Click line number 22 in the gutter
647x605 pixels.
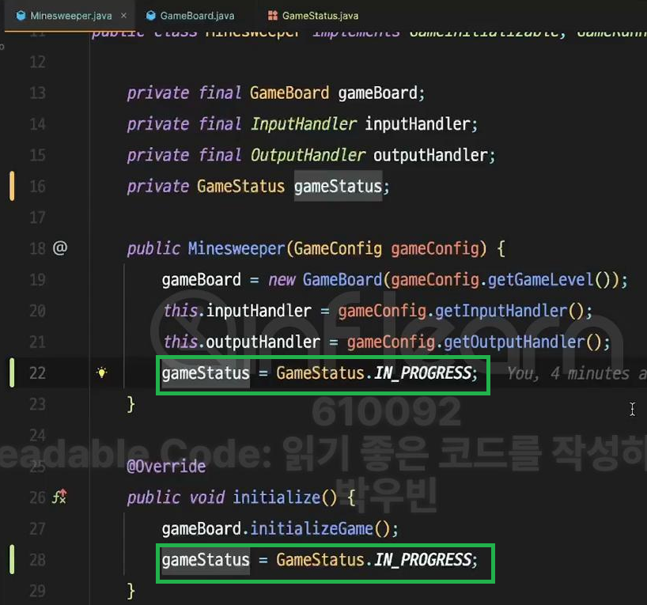(x=37, y=373)
